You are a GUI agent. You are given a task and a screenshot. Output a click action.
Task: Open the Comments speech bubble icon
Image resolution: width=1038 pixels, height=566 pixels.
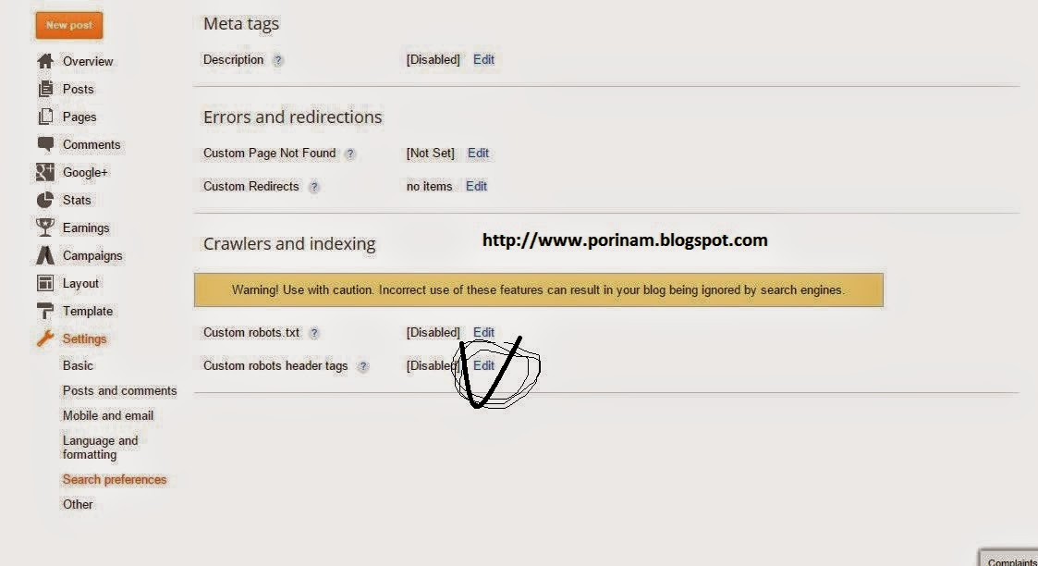pyautogui.click(x=45, y=144)
